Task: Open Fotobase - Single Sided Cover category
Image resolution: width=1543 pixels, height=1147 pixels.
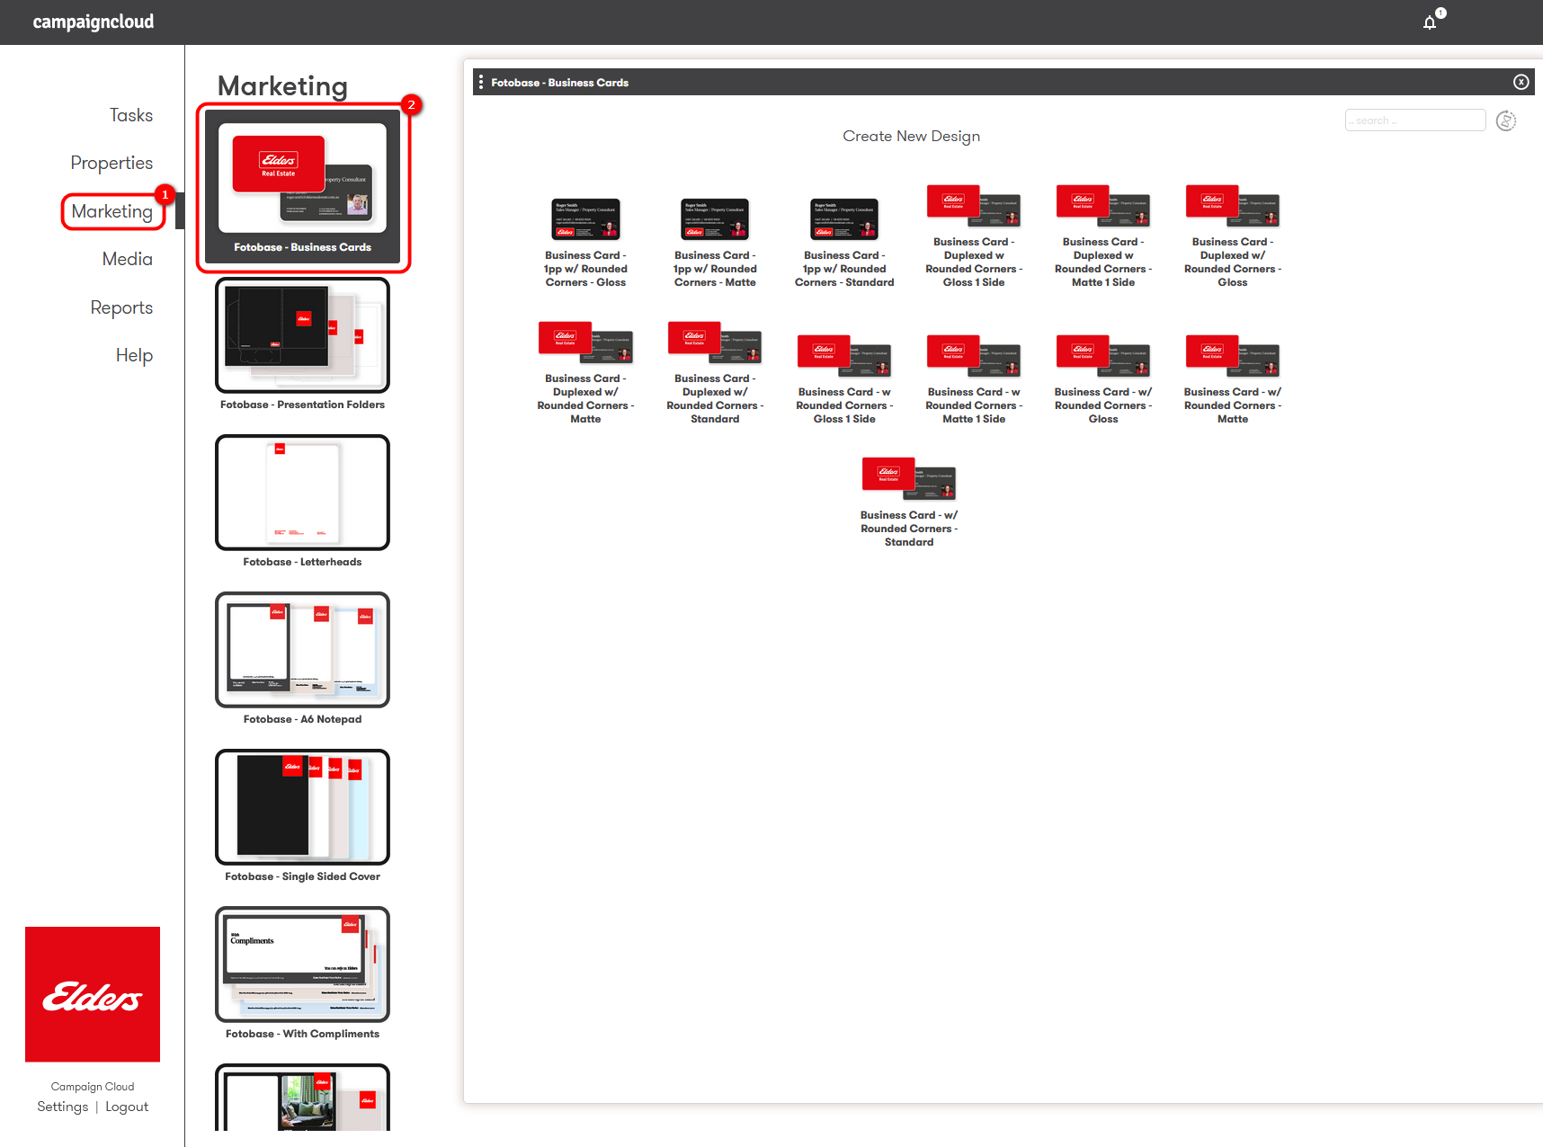Action: click(302, 816)
